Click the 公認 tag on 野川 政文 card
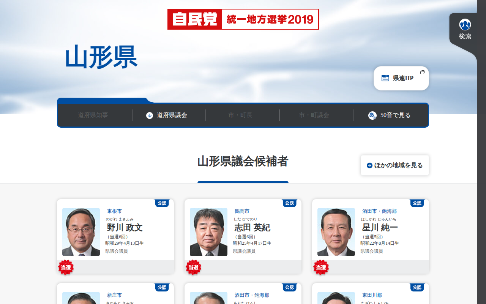Image resolution: width=486 pixels, height=304 pixels. (162, 203)
